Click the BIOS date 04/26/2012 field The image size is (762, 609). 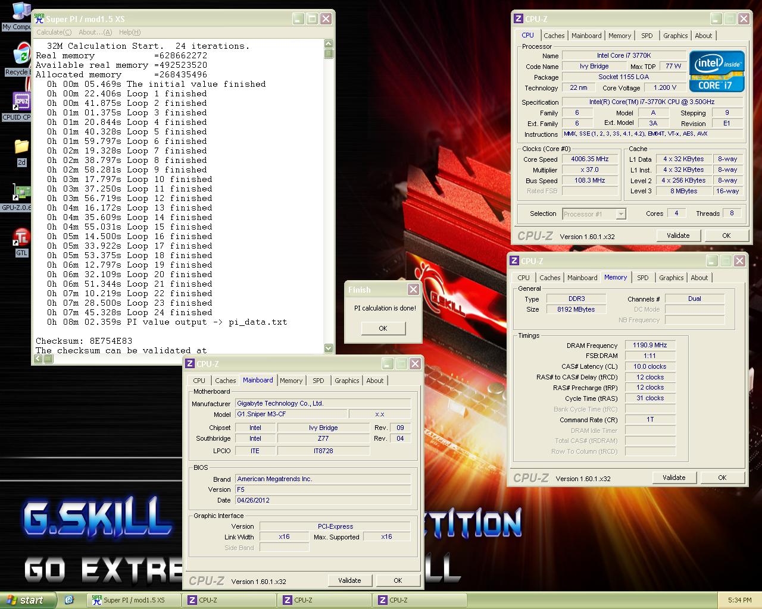click(323, 500)
